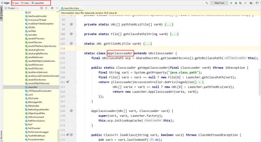Click the locate/scroll-from-source target icon
261x142 pixels.
click(42, 8)
